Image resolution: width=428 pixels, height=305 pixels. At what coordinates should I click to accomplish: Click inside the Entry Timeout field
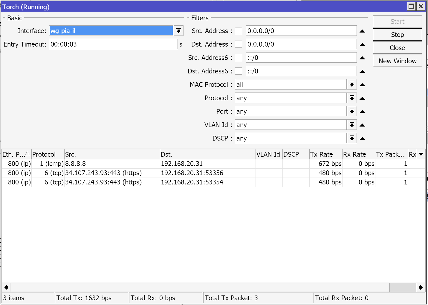coord(113,44)
